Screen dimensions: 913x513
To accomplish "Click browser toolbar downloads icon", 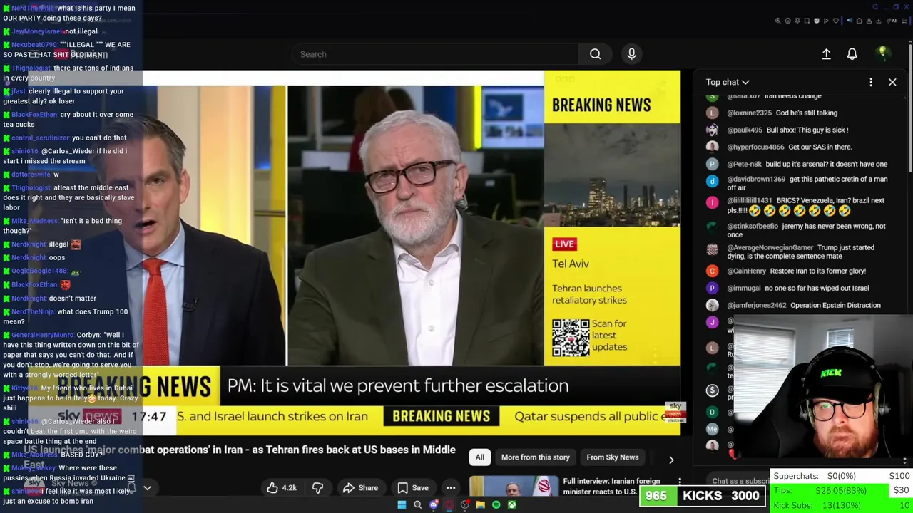I will point(878,21).
